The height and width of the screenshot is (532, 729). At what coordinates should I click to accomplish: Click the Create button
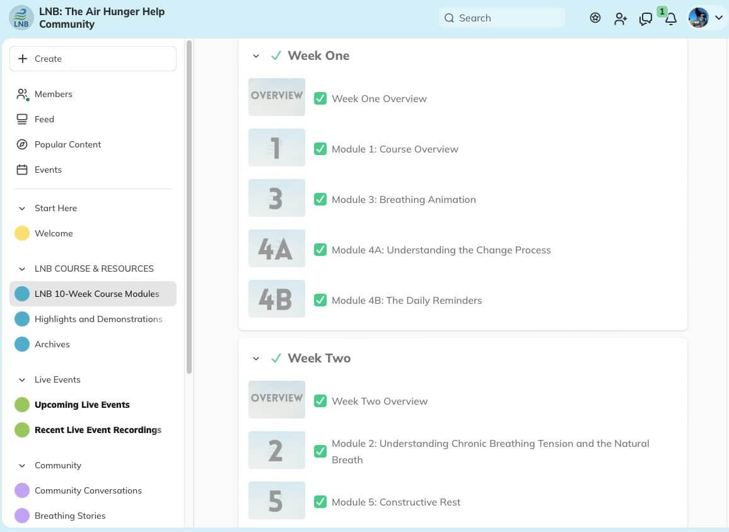click(x=93, y=59)
